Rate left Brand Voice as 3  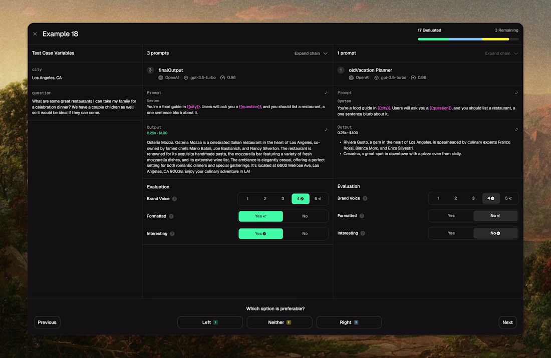coord(283,199)
